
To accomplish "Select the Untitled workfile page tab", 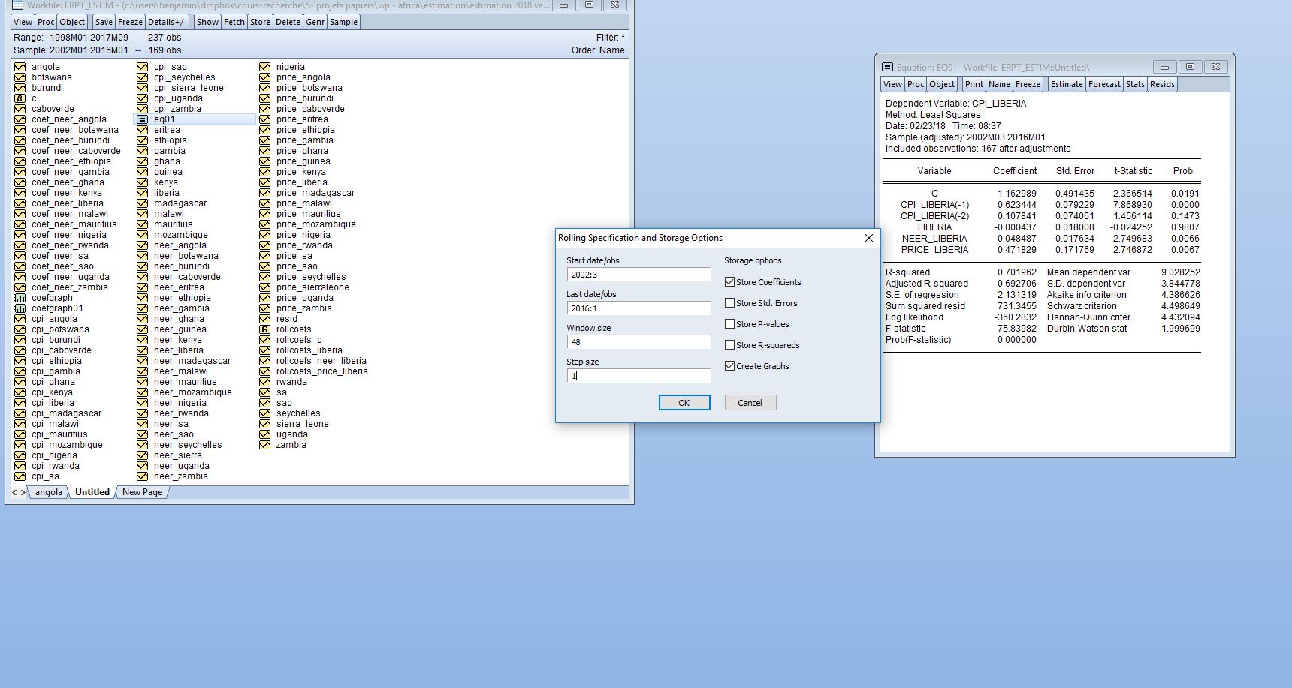I will click(x=92, y=492).
